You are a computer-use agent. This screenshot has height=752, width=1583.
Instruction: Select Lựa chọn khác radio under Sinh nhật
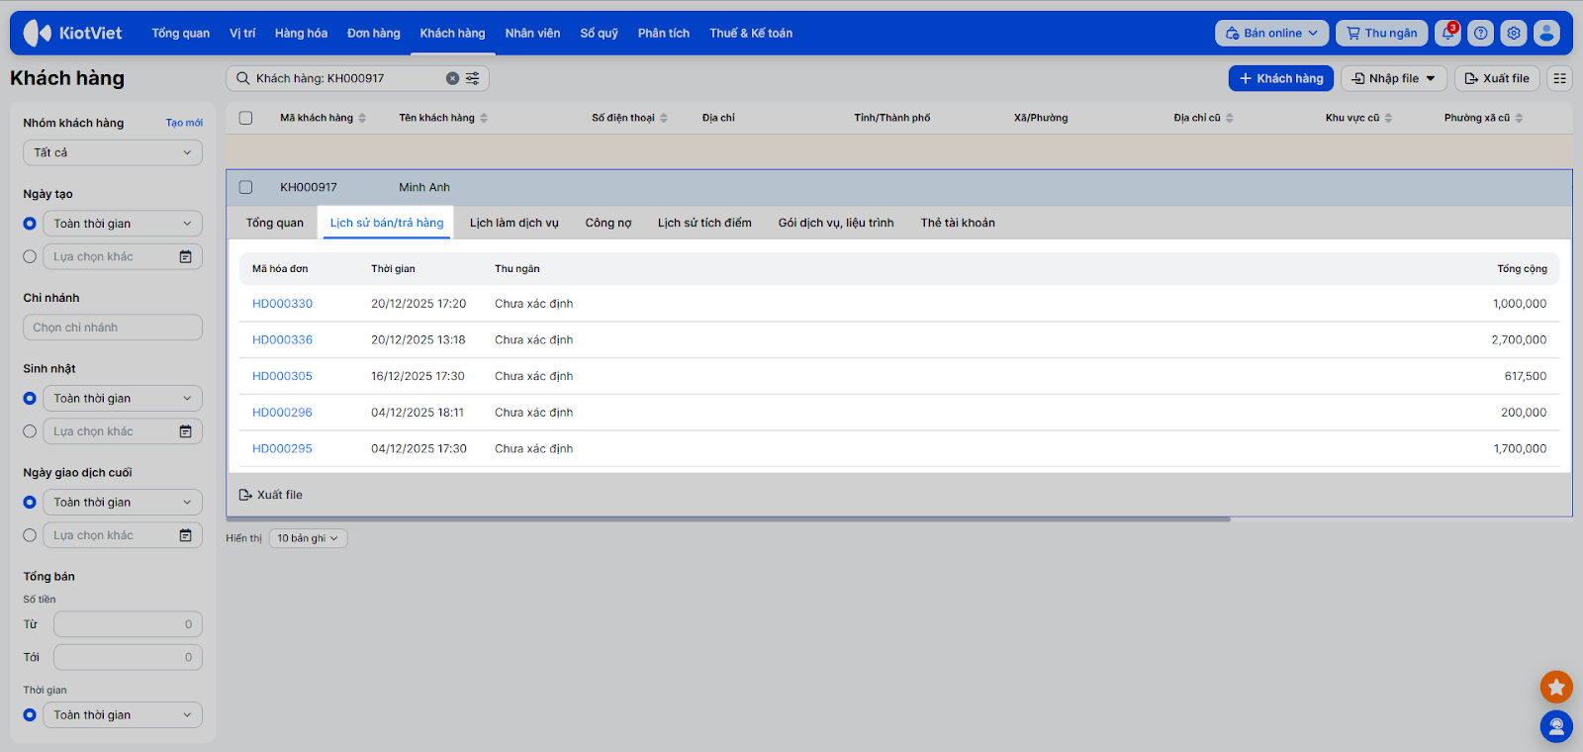pyautogui.click(x=30, y=431)
